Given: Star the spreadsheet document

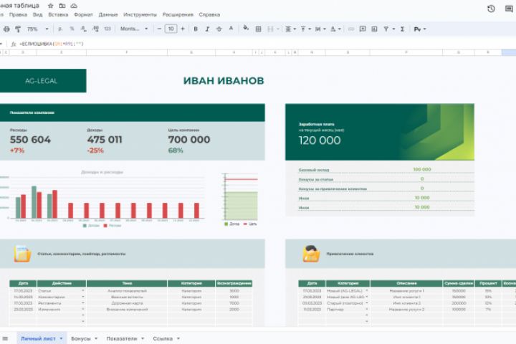Looking at the screenshot, I should click(51, 6).
